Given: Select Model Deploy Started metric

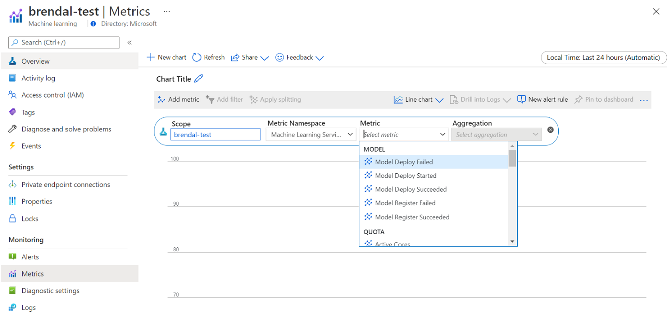Looking at the screenshot, I should tap(434, 176).
